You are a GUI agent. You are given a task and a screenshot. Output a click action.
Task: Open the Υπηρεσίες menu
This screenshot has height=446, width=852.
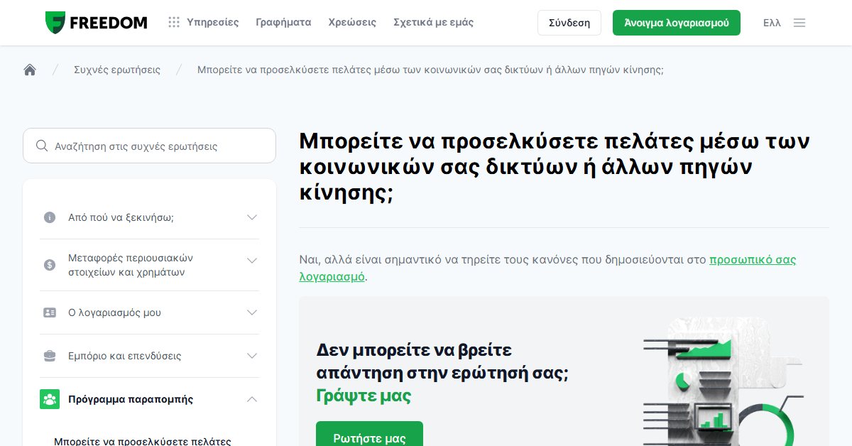click(212, 23)
